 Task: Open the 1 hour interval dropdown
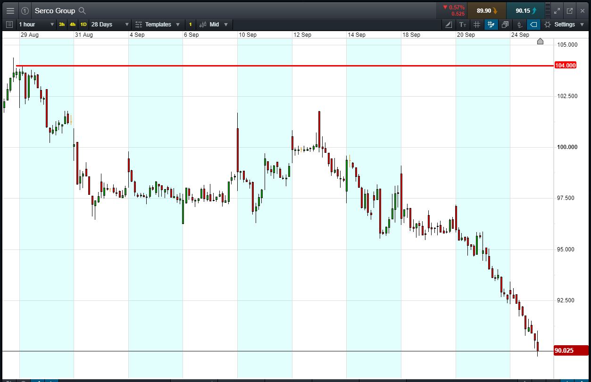pyautogui.click(x=36, y=25)
